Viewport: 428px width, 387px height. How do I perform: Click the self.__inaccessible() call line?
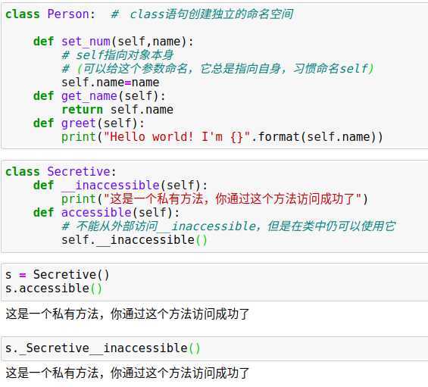134,240
